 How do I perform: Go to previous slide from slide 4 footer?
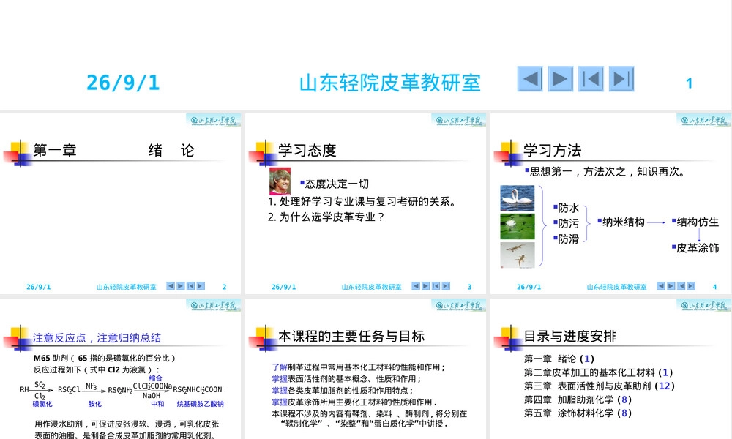pyautogui.click(x=660, y=286)
